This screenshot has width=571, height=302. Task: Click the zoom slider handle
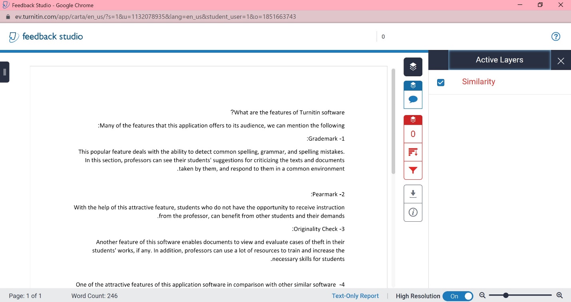point(506,295)
